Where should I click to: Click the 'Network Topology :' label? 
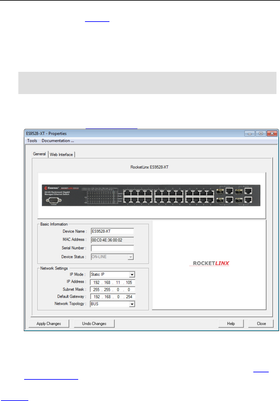70,304
